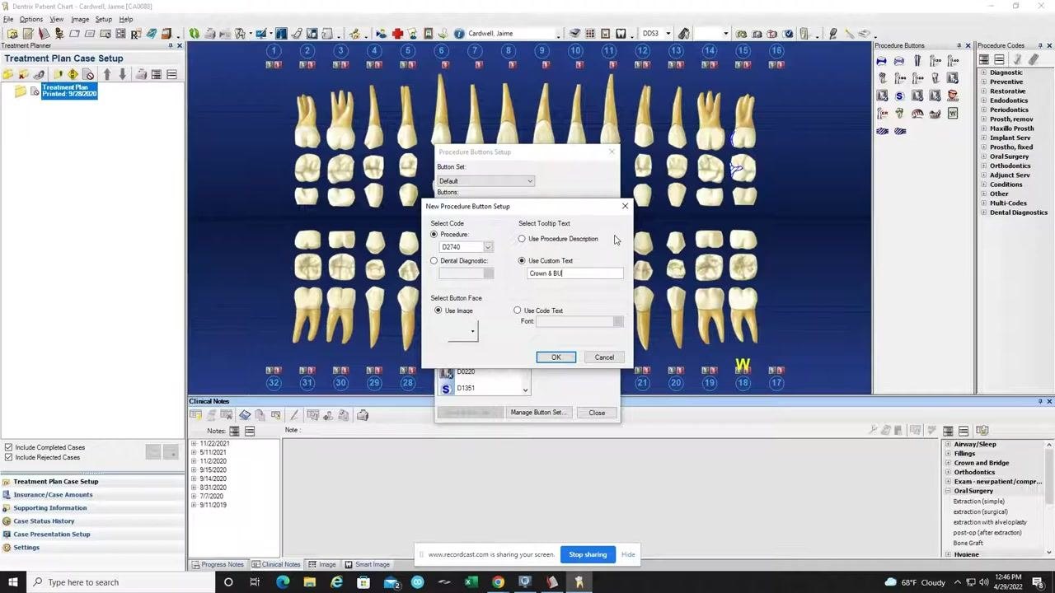
Task: Click the W watch procedure button
Action: [953, 113]
